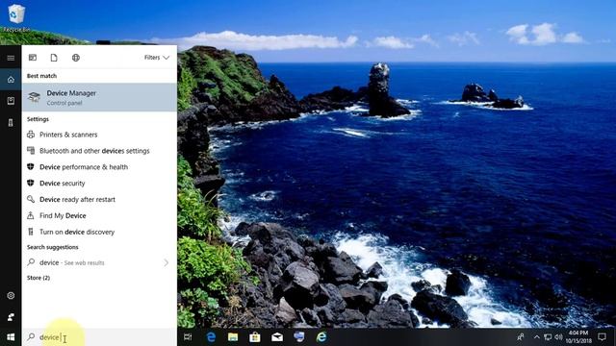
Task: Open the Settings gear in search sidebar
Action: coord(11,295)
